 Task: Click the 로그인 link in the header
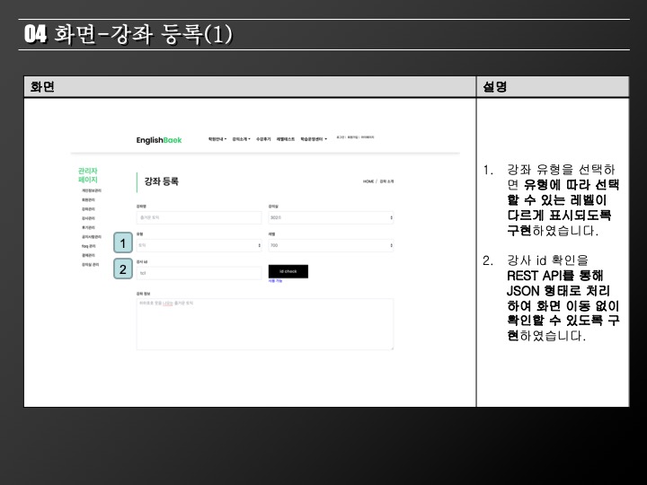tap(340, 137)
